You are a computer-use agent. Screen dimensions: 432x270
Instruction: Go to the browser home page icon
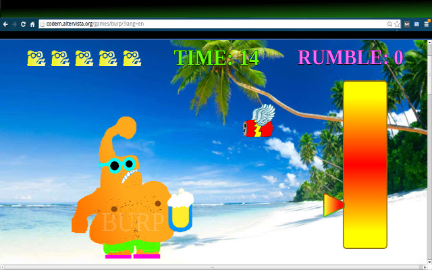pos(32,24)
